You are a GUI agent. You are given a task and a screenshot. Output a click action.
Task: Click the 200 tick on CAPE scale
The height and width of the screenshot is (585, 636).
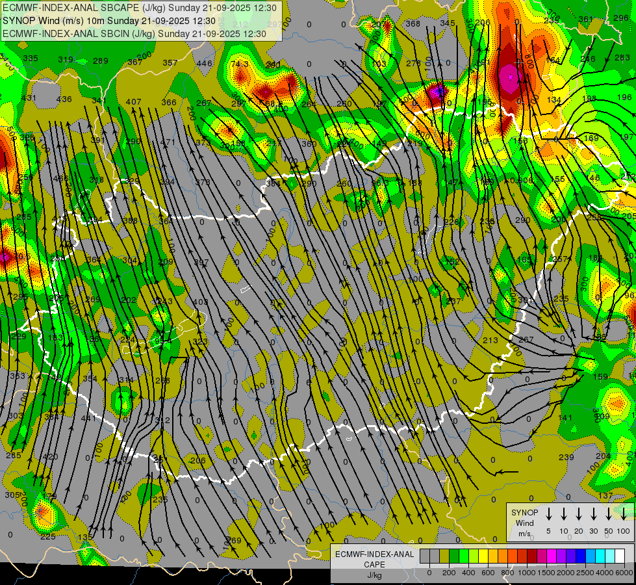(x=449, y=573)
